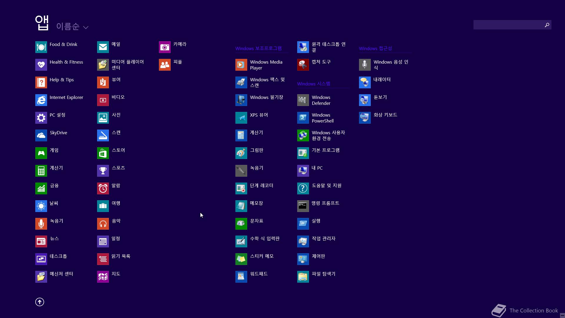The image size is (565, 318).
Task: Launch the 게임 controller icon
Action: point(41,153)
